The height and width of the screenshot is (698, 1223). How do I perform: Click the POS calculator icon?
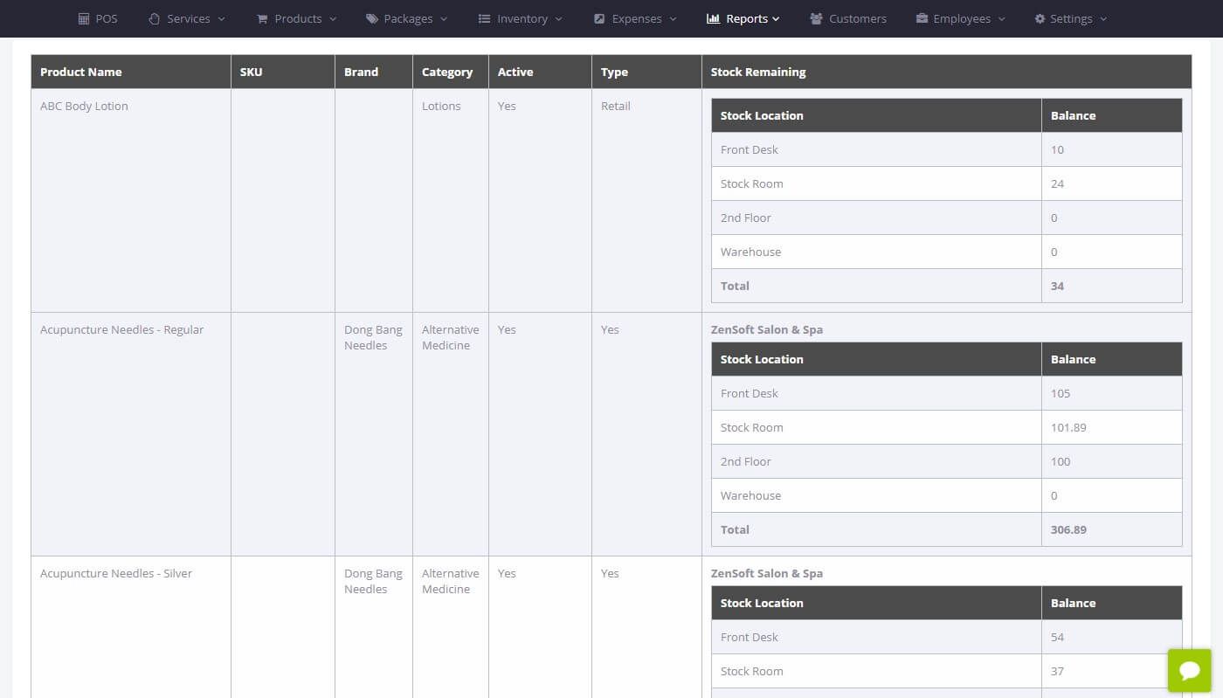pos(84,18)
